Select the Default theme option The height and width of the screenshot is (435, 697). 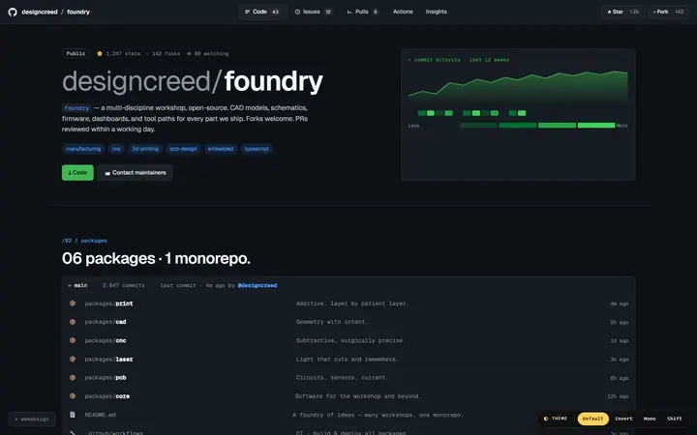(593, 419)
